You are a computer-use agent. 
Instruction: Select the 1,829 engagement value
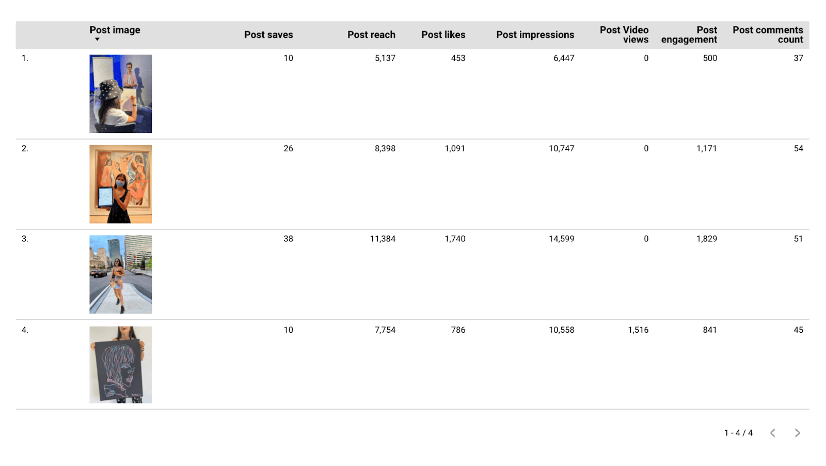(x=706, y=239)
